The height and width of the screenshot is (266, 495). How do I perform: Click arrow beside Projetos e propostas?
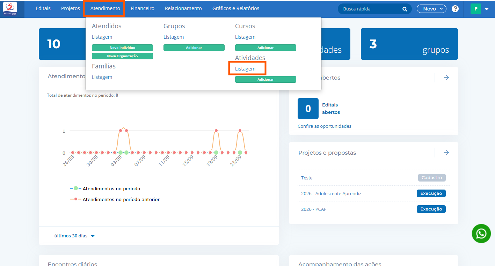tap(446, 153)
